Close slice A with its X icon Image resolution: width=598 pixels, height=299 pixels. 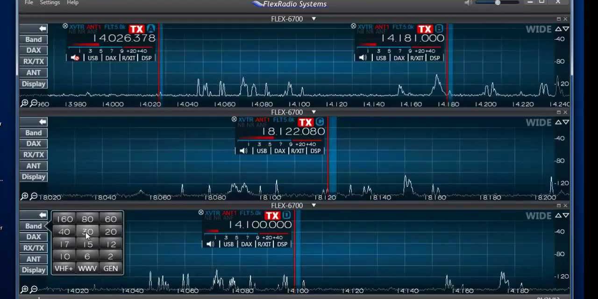point(65,26)
